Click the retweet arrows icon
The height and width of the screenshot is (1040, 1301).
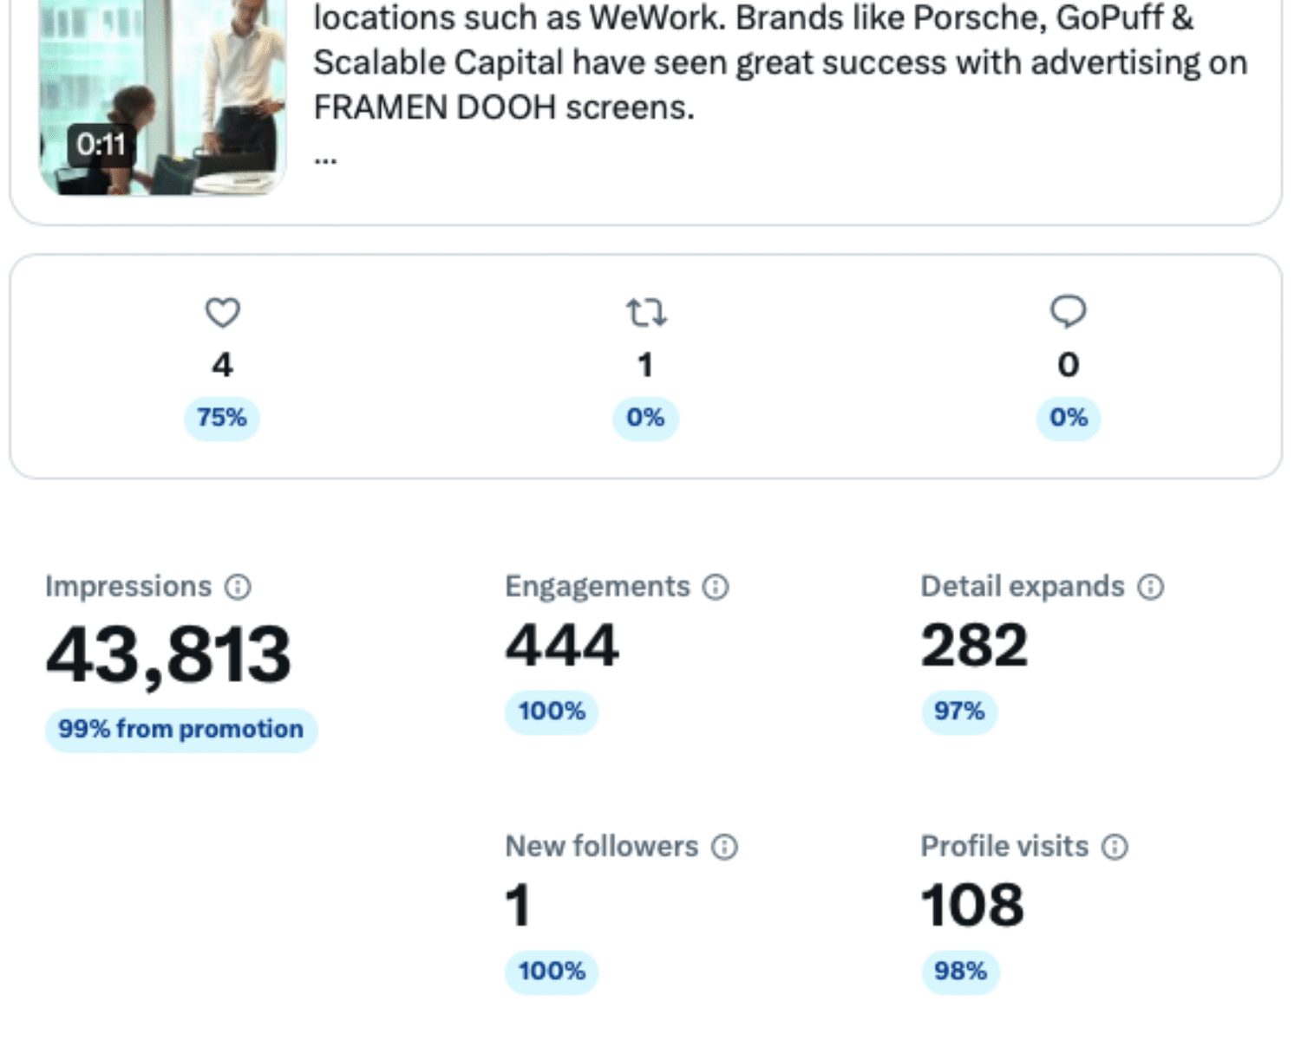(646, 313)
